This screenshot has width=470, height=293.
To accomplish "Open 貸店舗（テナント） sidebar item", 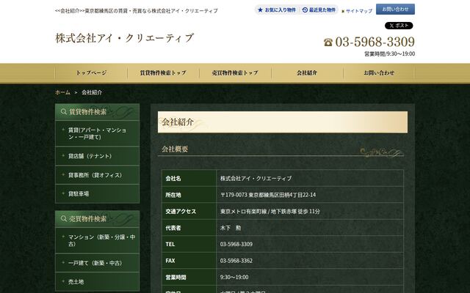I will tap(98, 156).
